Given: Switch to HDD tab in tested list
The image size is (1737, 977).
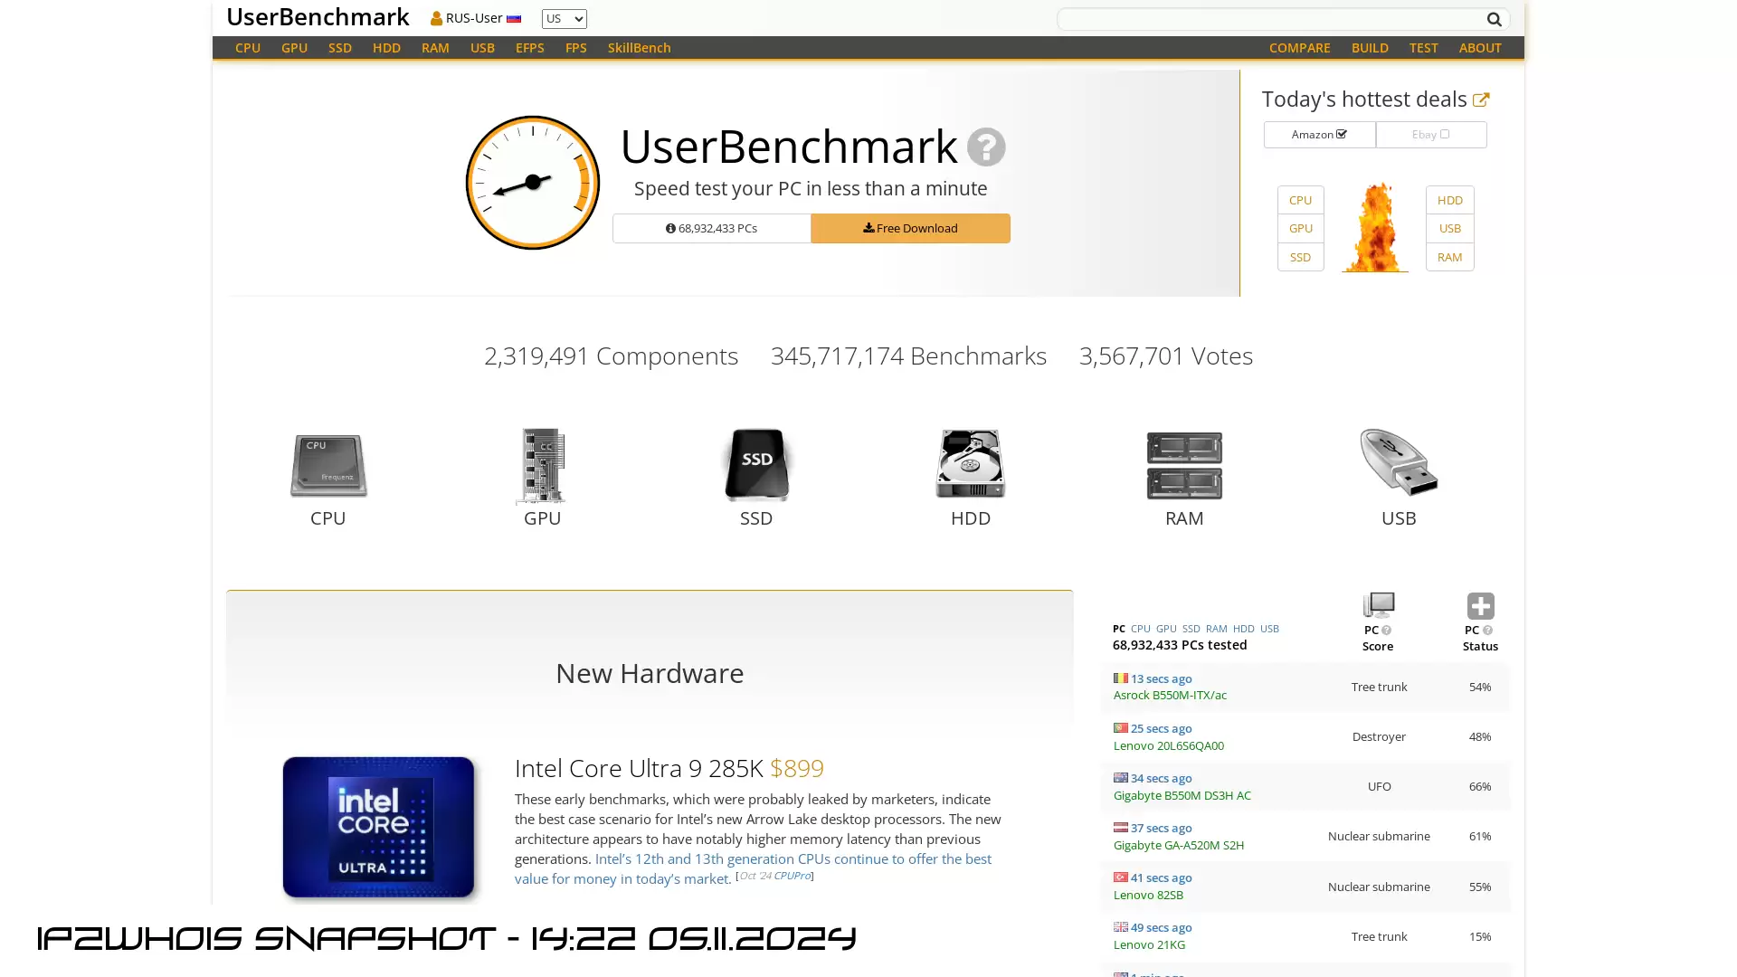Looking at the screenshot, I should point(1243,629).
